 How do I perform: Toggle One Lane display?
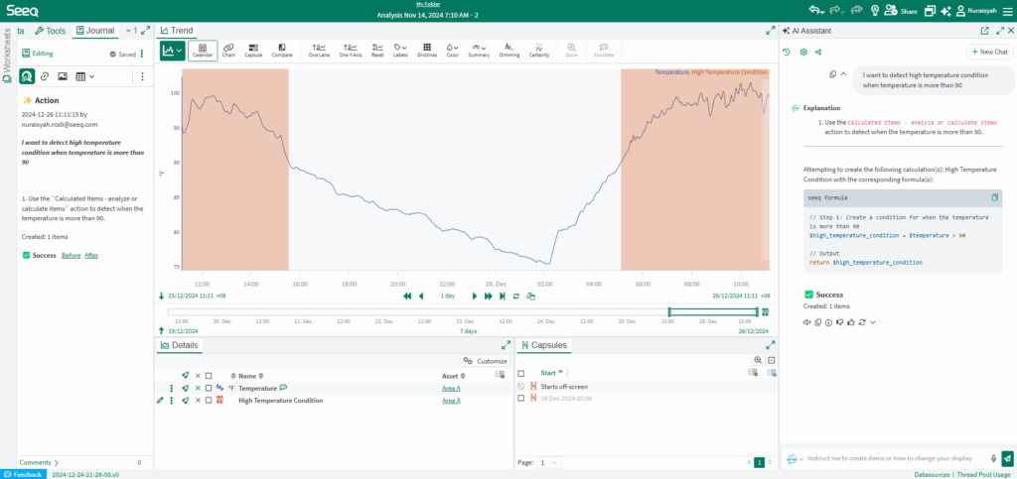[319, 51]
